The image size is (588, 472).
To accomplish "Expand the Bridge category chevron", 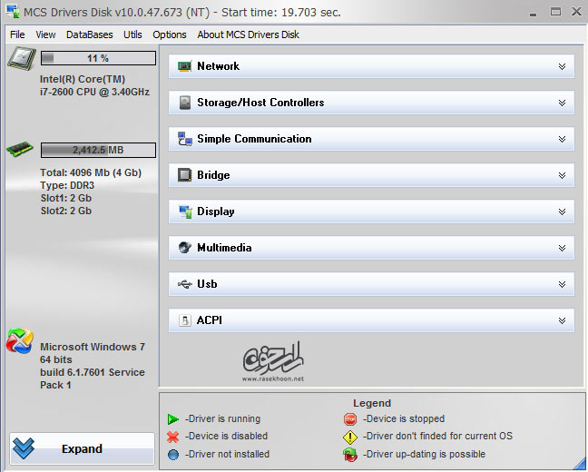I will 562,175.
